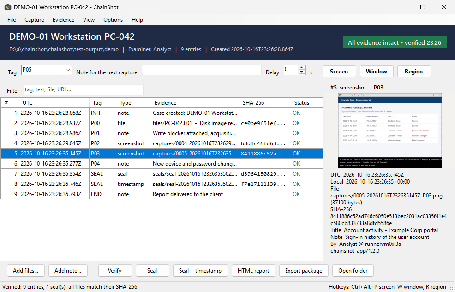
Task: Open the File menu
Action: point(12,20)
